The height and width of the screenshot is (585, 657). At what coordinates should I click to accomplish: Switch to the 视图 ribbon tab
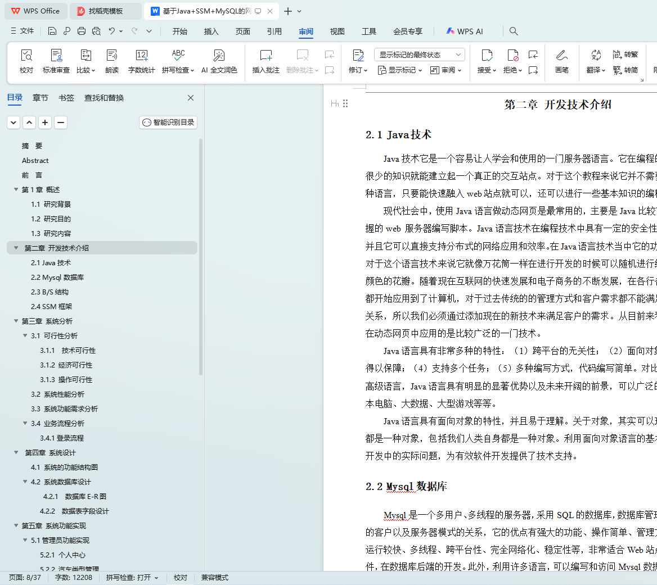point(337,31)
